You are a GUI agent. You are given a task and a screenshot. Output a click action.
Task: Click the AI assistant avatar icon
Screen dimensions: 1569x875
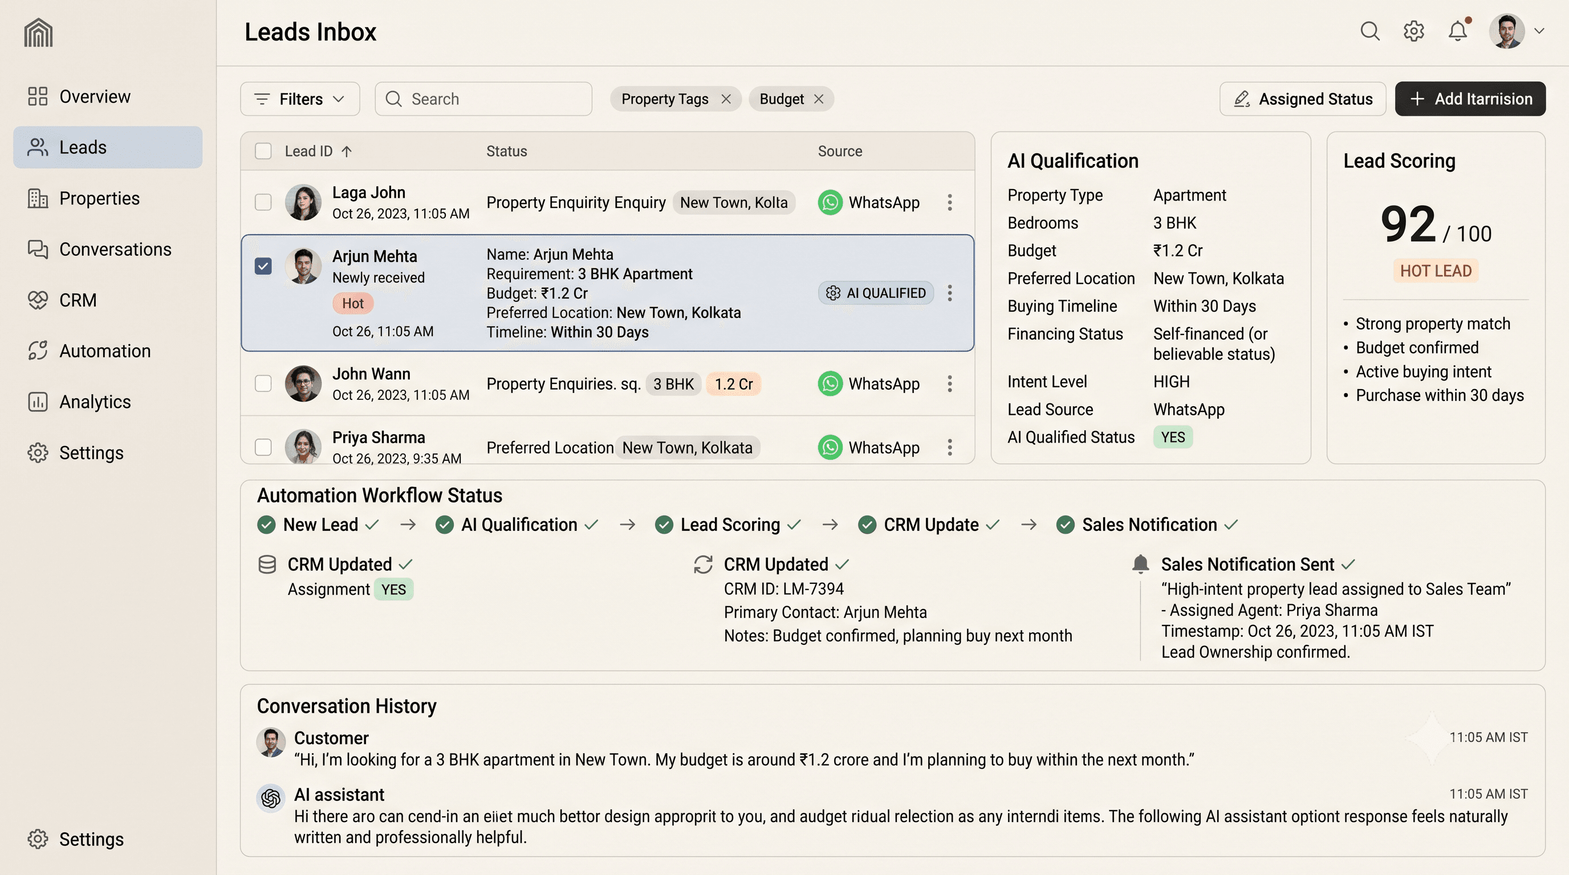pyautogui.click(x=271, y=798)
